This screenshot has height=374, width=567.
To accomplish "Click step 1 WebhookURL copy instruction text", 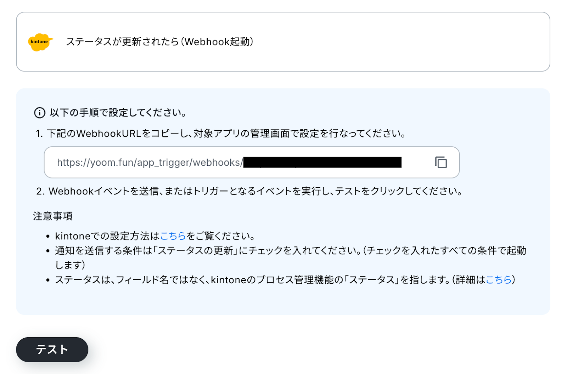I will [226, 134].
